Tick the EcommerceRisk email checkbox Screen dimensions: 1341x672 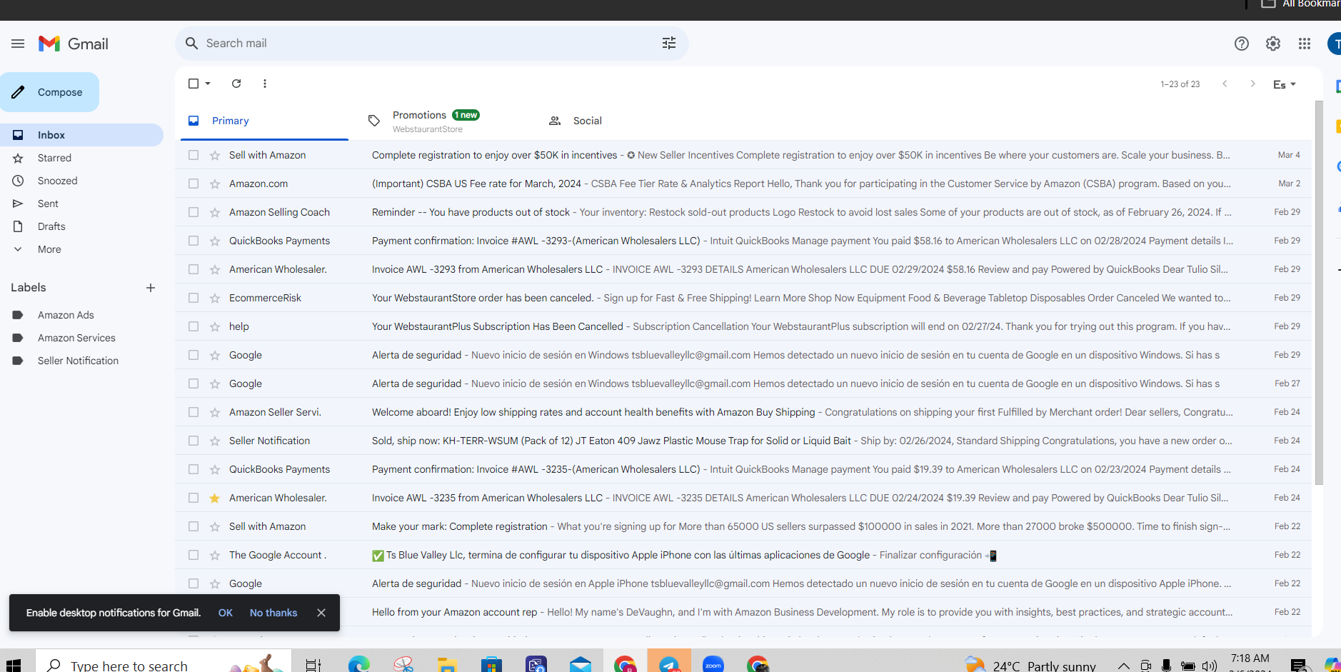pyautogui.click(x=194, y=298)
